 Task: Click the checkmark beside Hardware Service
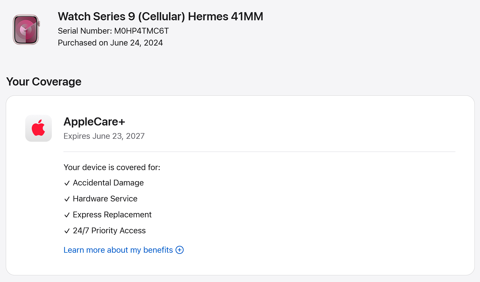[67, 199]
